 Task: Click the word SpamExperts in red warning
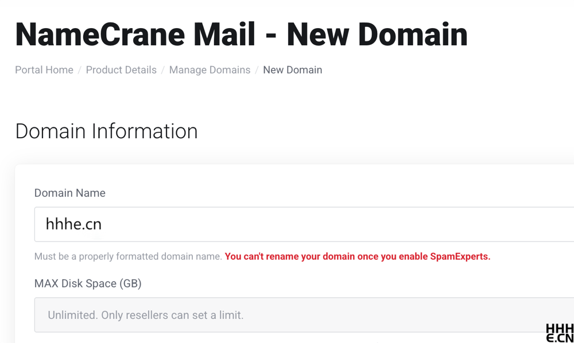pyautogui.click(x=460, y=256)
